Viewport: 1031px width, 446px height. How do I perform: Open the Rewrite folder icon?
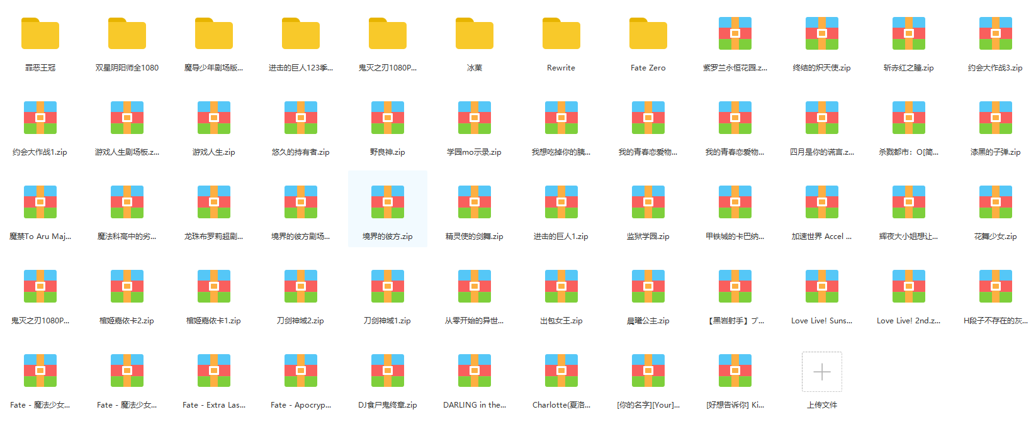561,33
